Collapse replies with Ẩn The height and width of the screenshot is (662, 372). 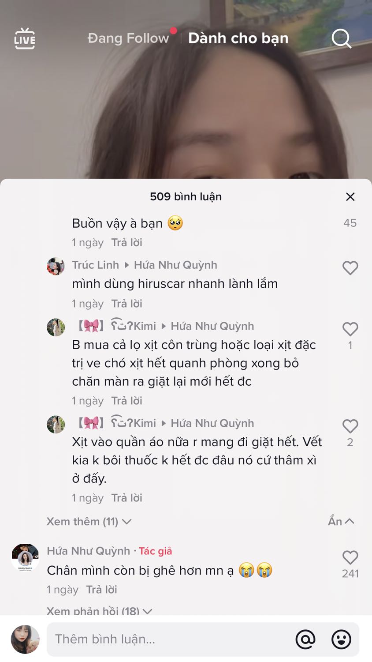[341, 521]
